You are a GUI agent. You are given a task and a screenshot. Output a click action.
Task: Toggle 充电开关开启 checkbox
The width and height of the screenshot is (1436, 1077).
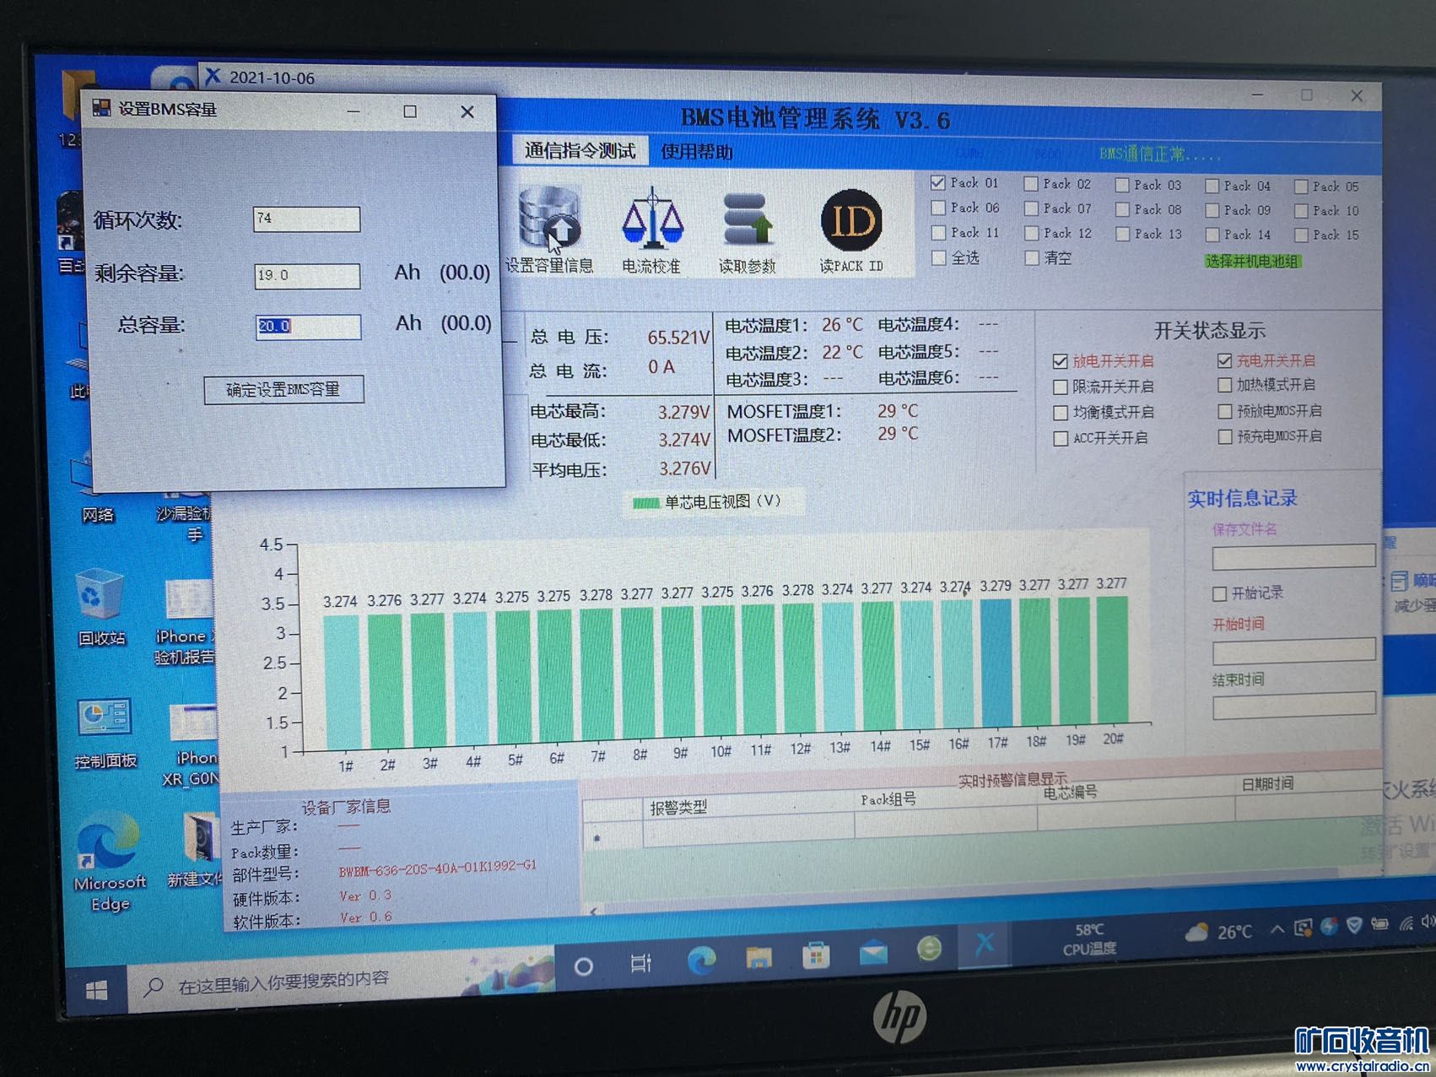pyautogui.click(x=1225, y=360)
